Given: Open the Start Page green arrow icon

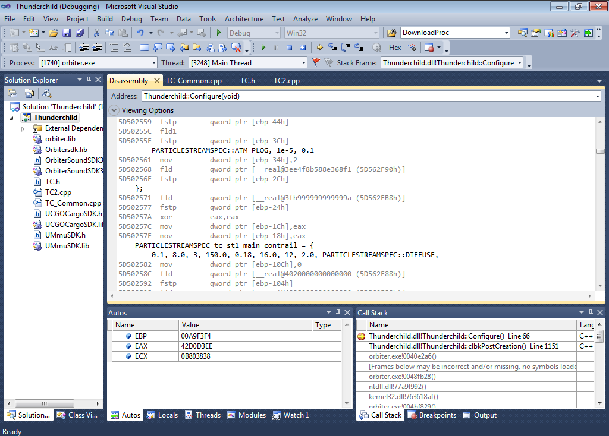Looking at the screenshot, I should pos(588,33).
